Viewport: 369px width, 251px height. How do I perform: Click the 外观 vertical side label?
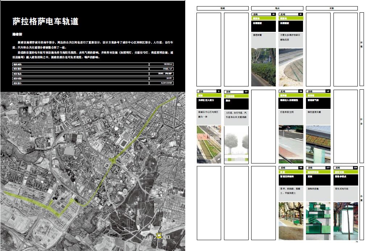point(361,200)
